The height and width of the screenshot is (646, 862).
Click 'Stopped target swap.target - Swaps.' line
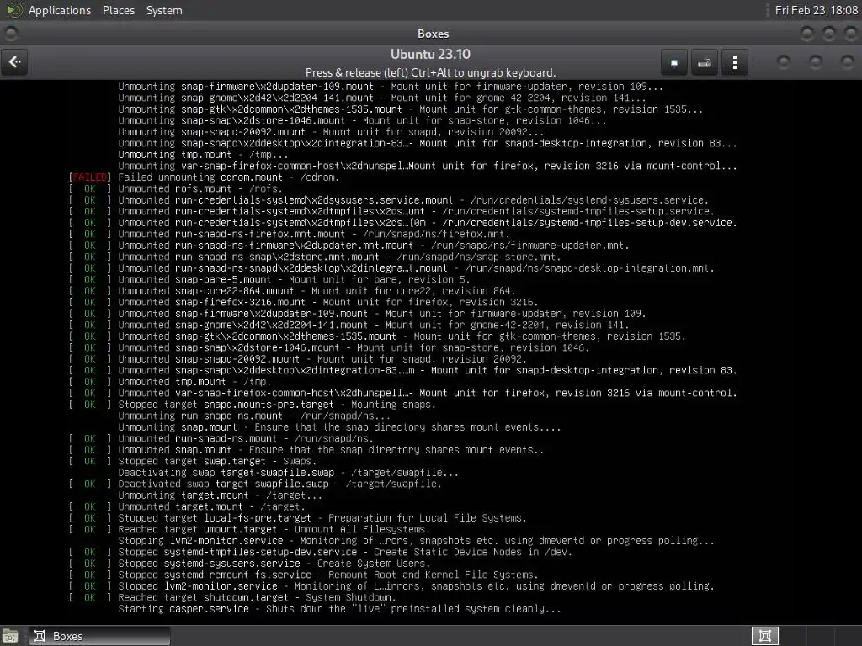pyautogui.click(x=217, y=462)
